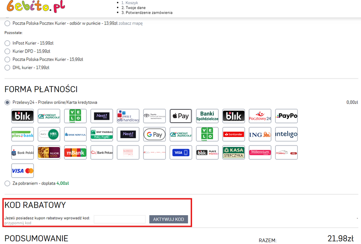361x244 pixels.
Task: Choose the Visa Mastercard card icon
Action: (22, 171)
